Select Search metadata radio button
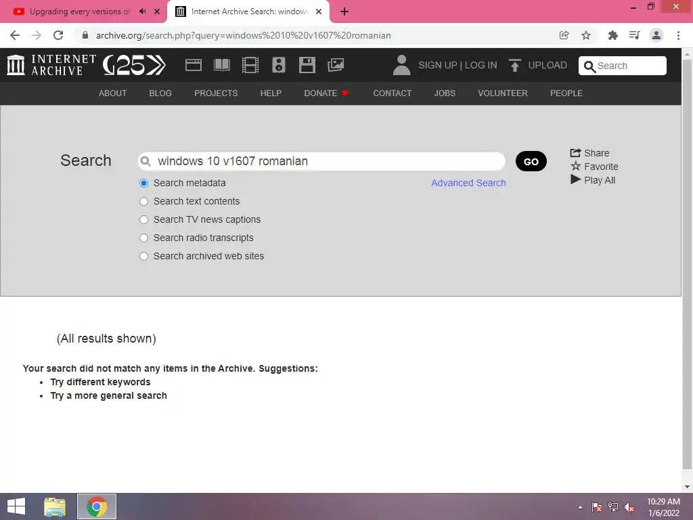The width and height of the screenshot is (693, 520). tap(143, 183)
